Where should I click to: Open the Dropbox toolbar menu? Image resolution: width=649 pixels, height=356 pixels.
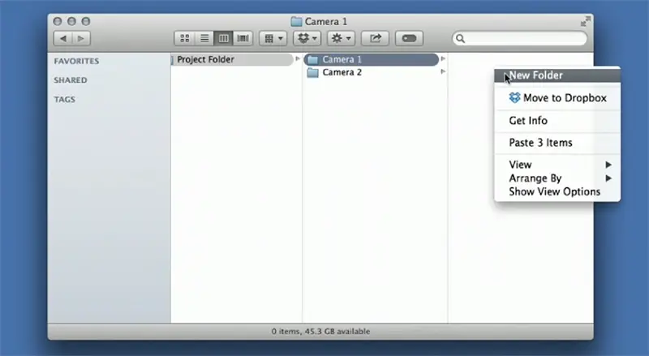pyautogui.click(x=307, y=38)
